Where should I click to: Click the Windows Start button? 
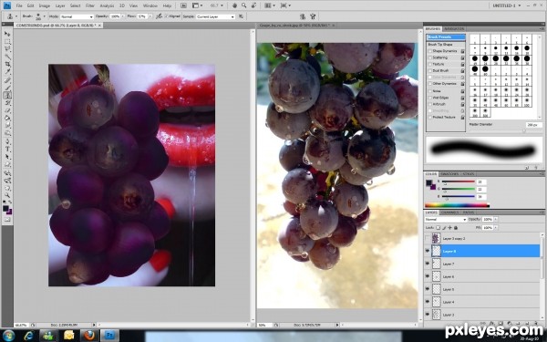coord(8,336)
